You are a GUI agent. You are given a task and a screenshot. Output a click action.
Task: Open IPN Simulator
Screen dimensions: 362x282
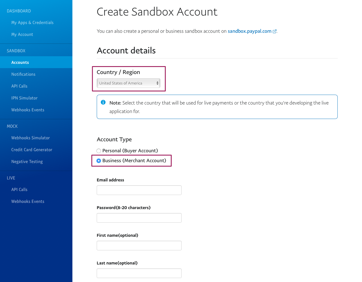24,98
